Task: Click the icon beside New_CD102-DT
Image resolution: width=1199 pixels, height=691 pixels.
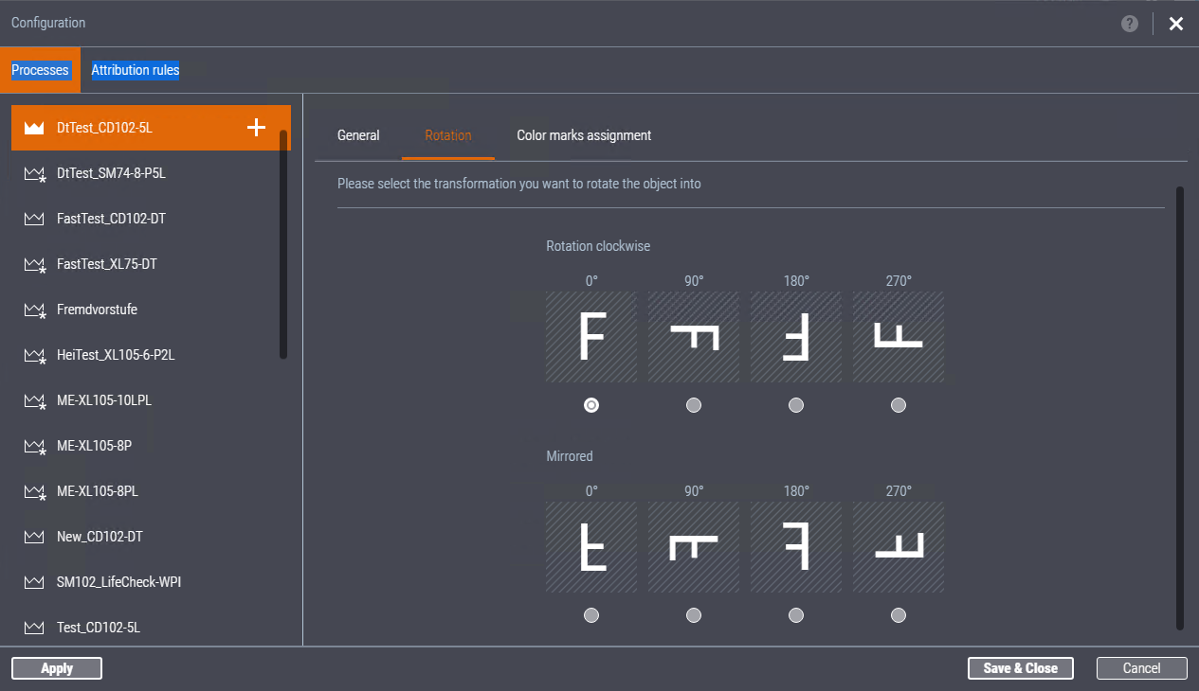Action: 33,536
